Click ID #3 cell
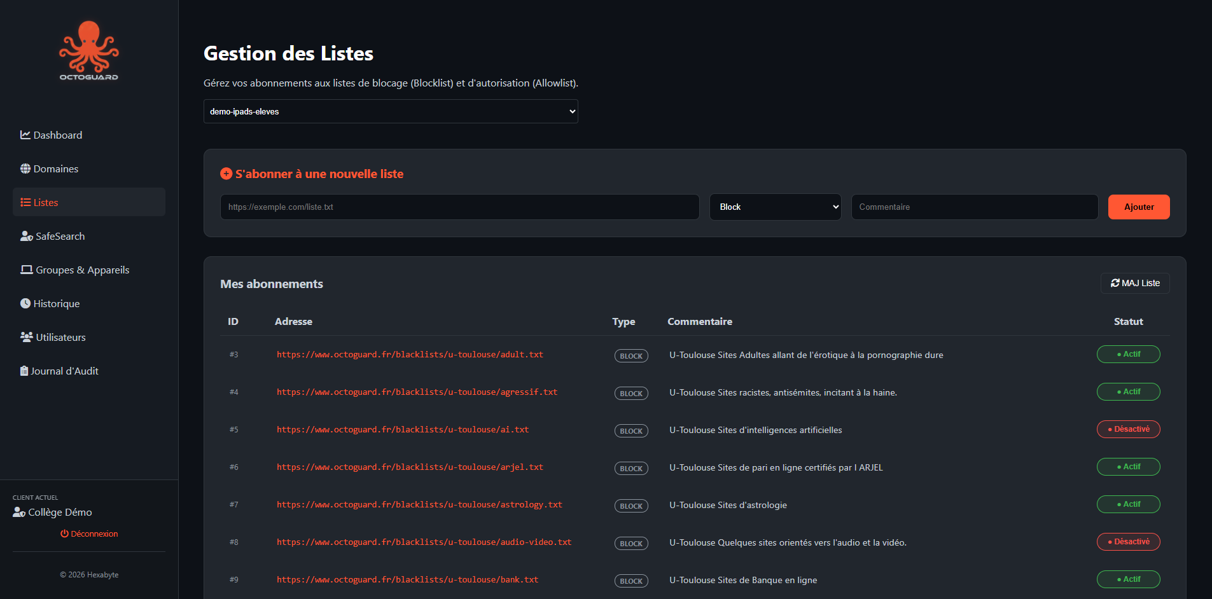The width and height of the screenshot is (1212, 599). pos(233,355)
